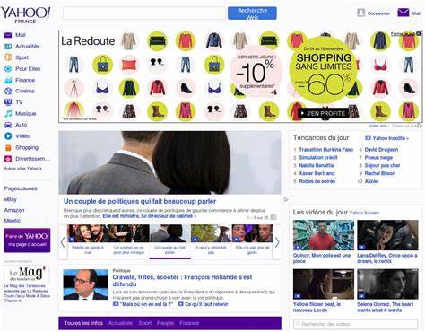
Task: Click trending topic Nabilla Benattia
Action: (x=317, y=165)
